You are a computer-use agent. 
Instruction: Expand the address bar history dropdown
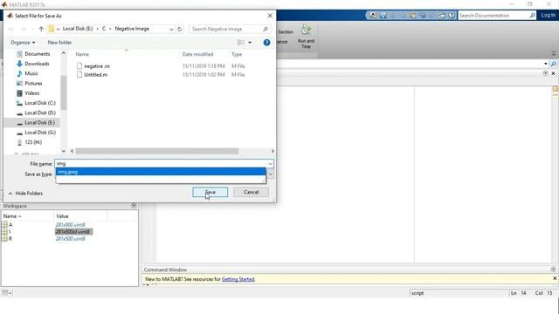pyautogui.click(x=171, y=29)
